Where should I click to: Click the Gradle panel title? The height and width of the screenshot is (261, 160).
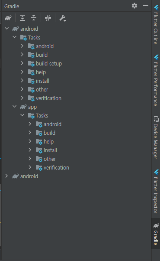point(12,7)
